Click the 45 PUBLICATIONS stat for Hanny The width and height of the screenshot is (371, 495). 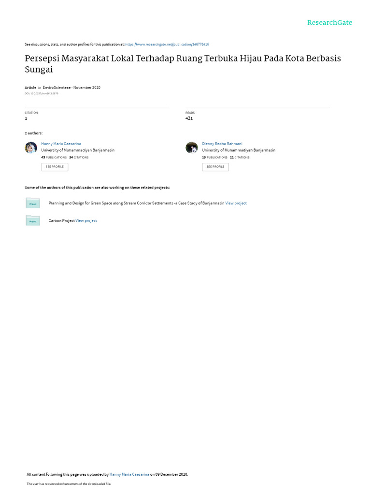pos(54,157)
